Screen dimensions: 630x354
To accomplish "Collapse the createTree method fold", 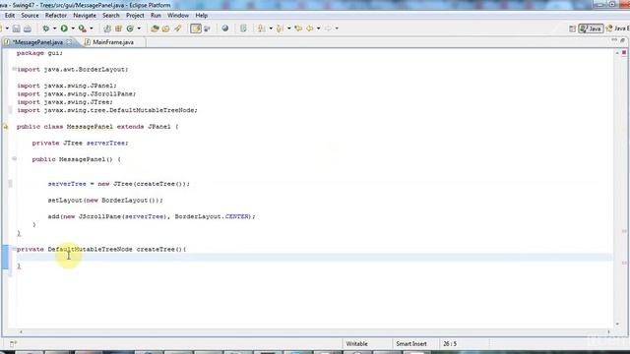I will coord(14,249).
